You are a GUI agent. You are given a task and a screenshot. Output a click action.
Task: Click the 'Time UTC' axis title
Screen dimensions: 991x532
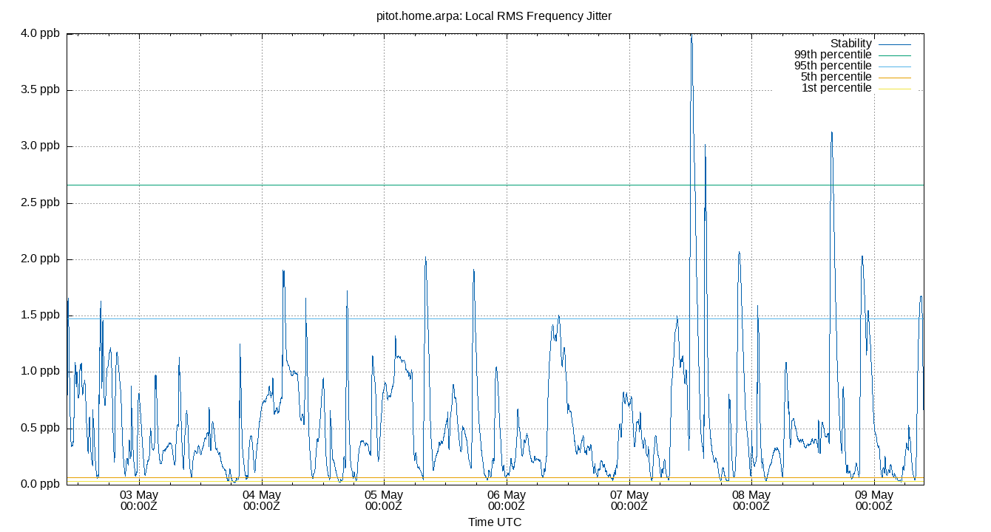[495, 522]
